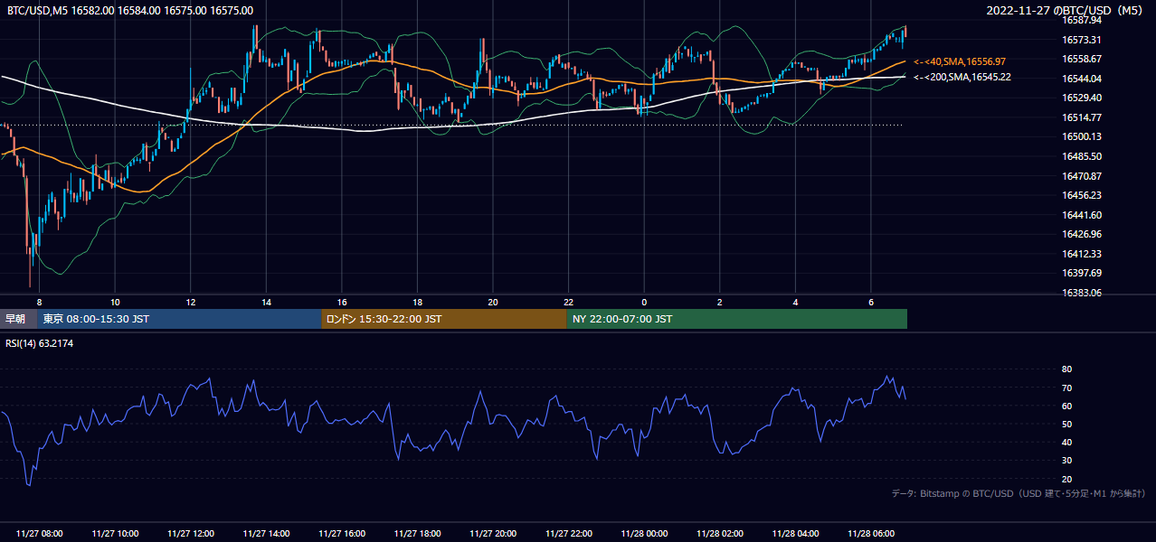
Task: Click the 東京 08:00-15:30 JST session bar
Action: (179, 319)
